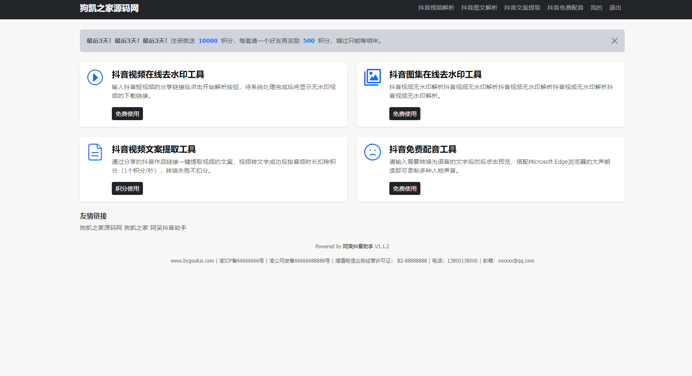Click the 狗凯之家源码网 site logo

click(x=109, y=8)
